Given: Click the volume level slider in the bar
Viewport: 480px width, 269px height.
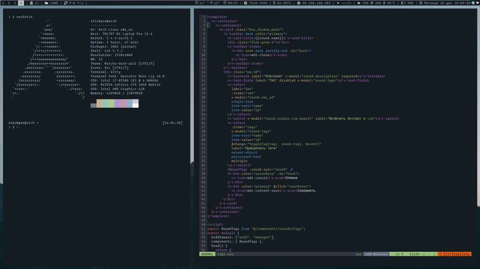Looking at the screenshot, I should 347,3.
